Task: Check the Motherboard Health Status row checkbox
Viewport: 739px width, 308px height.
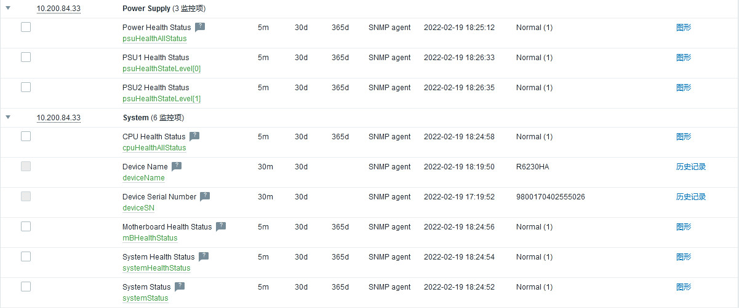Action: point(26,226)
